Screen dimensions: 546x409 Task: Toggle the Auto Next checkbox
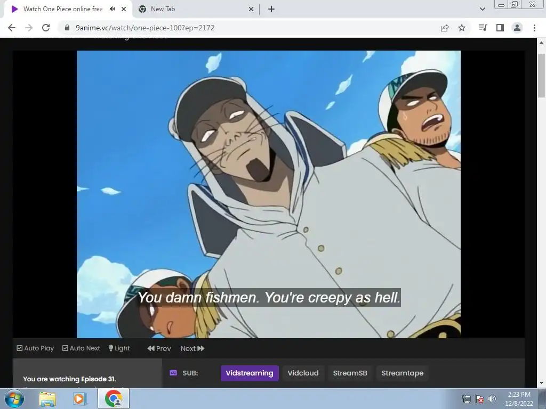pyautogui.click(x=81, y=348)
